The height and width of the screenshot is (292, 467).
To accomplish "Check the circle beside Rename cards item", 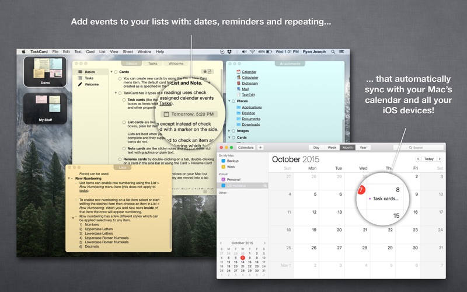I will [120, 159].
